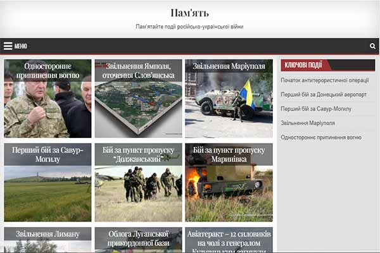Click the search magnifier icon

click(372, 46)
